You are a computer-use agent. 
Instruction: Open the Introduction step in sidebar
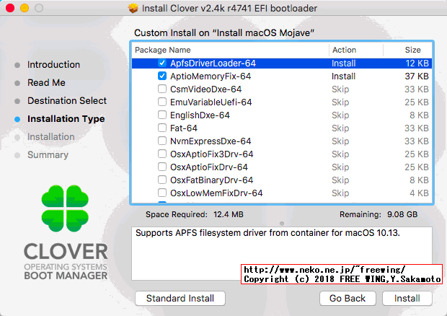(x=53, y=65)
